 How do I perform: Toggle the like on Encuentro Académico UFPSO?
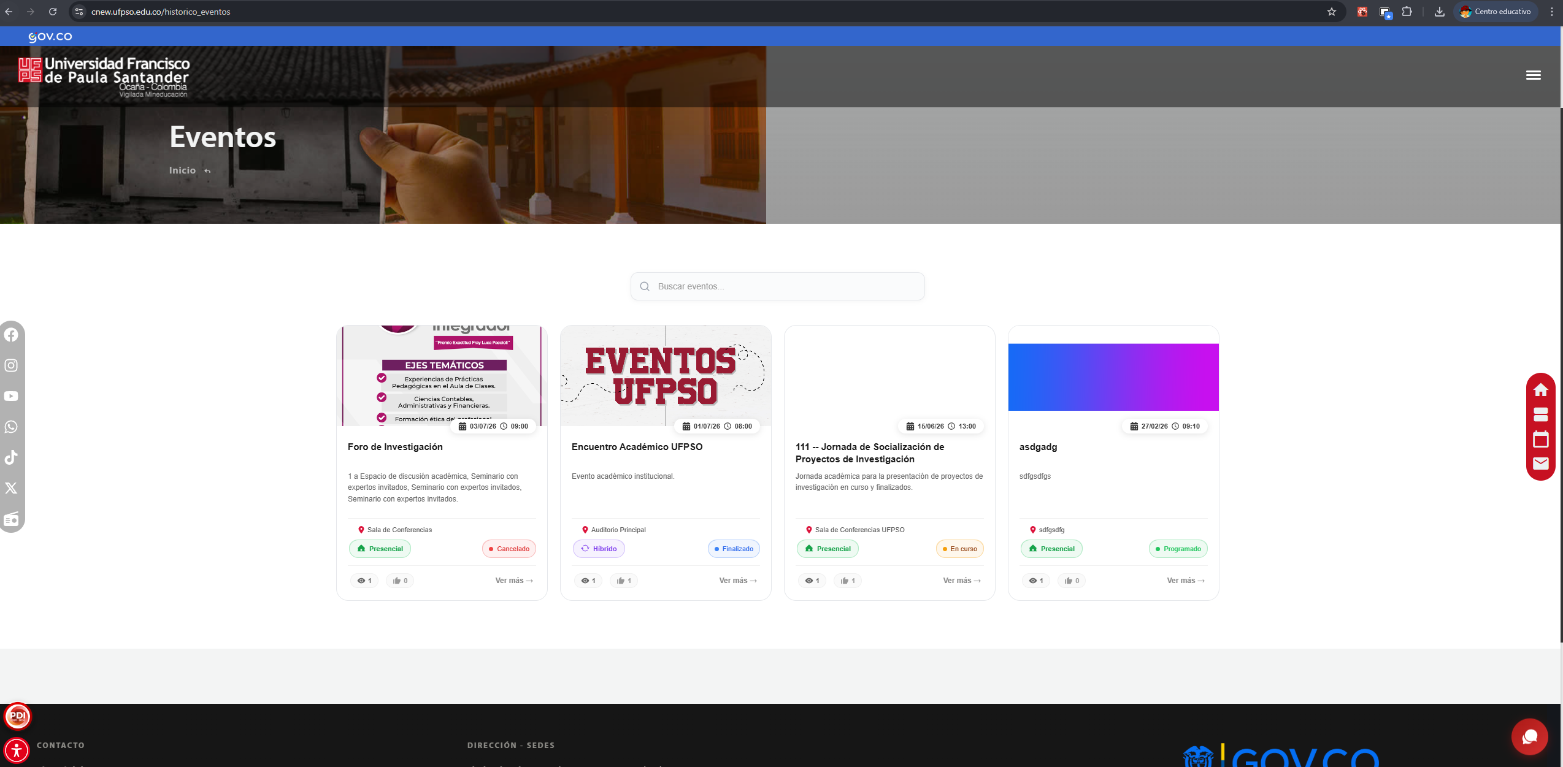624,581
